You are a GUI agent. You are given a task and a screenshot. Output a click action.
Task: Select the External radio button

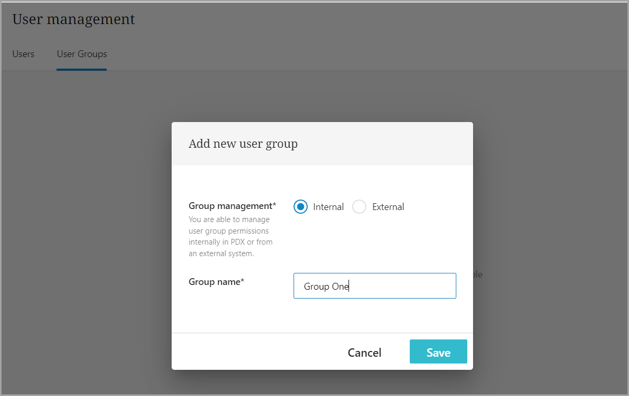point(359,207)
